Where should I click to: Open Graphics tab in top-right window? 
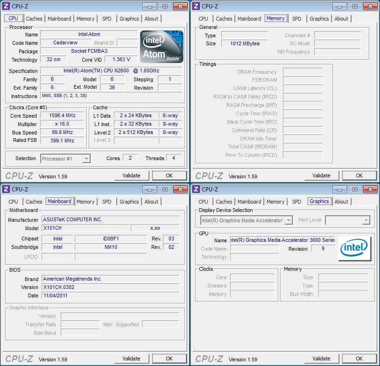[x=319, y=19]
